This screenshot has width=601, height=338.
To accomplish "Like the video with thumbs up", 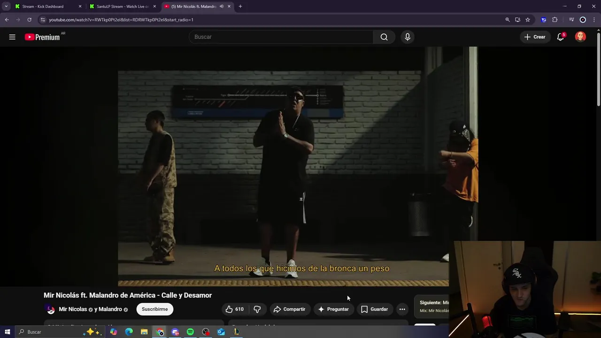I will point(229,309).
